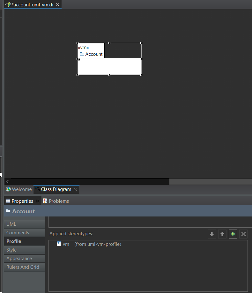Click the folder icon in Account properties header

(8, 211)
